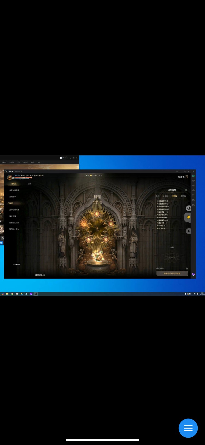Screen dimensions: 205x445
Task: Open the green gamepad icon in emulator sidebar
Action: pyautogui.click(x=193, y=176)
